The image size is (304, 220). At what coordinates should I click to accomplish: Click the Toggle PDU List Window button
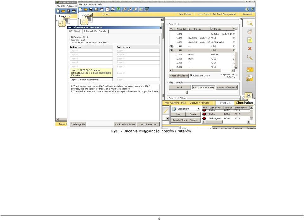click(x=186, y=120)
